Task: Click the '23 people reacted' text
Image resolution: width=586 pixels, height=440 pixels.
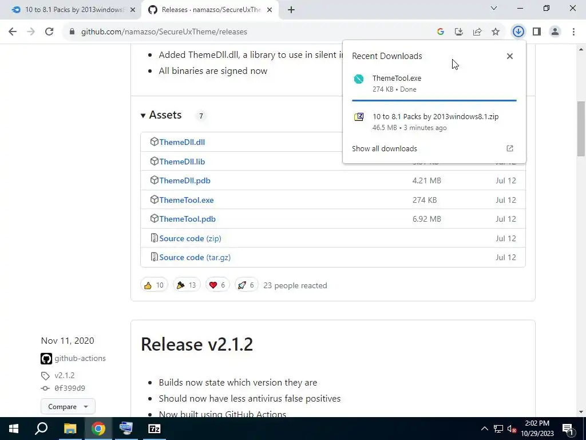Action: click(295, 285)
